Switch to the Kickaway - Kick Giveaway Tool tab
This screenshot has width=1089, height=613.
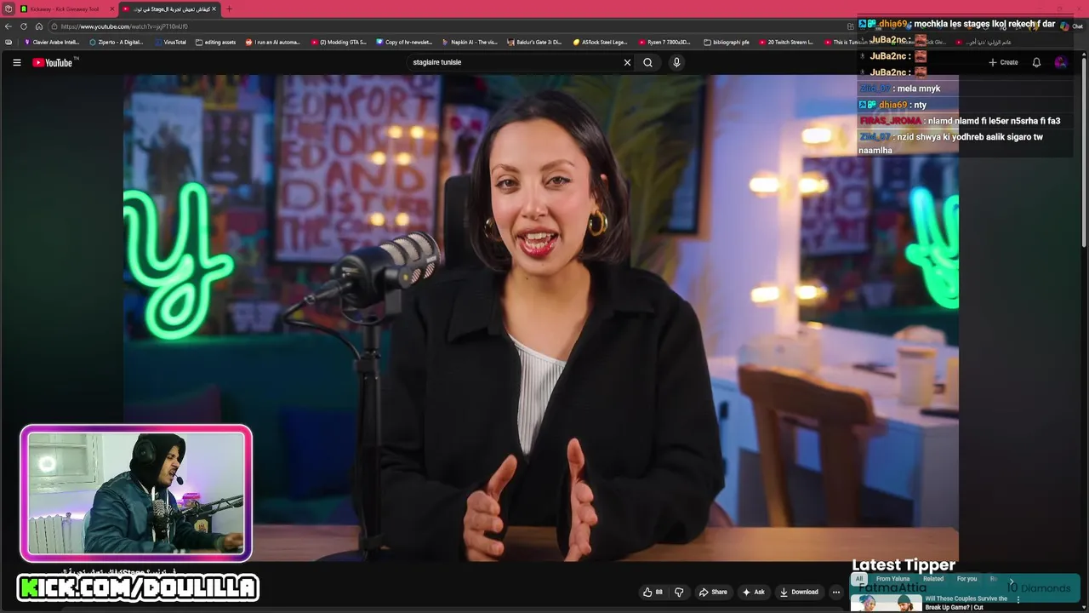(66, 9)
